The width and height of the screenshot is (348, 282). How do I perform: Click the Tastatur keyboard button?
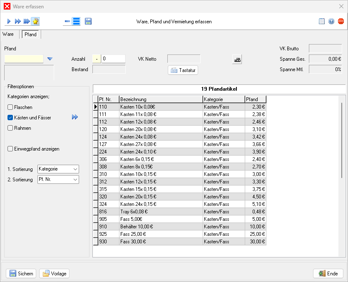point(183,70)
